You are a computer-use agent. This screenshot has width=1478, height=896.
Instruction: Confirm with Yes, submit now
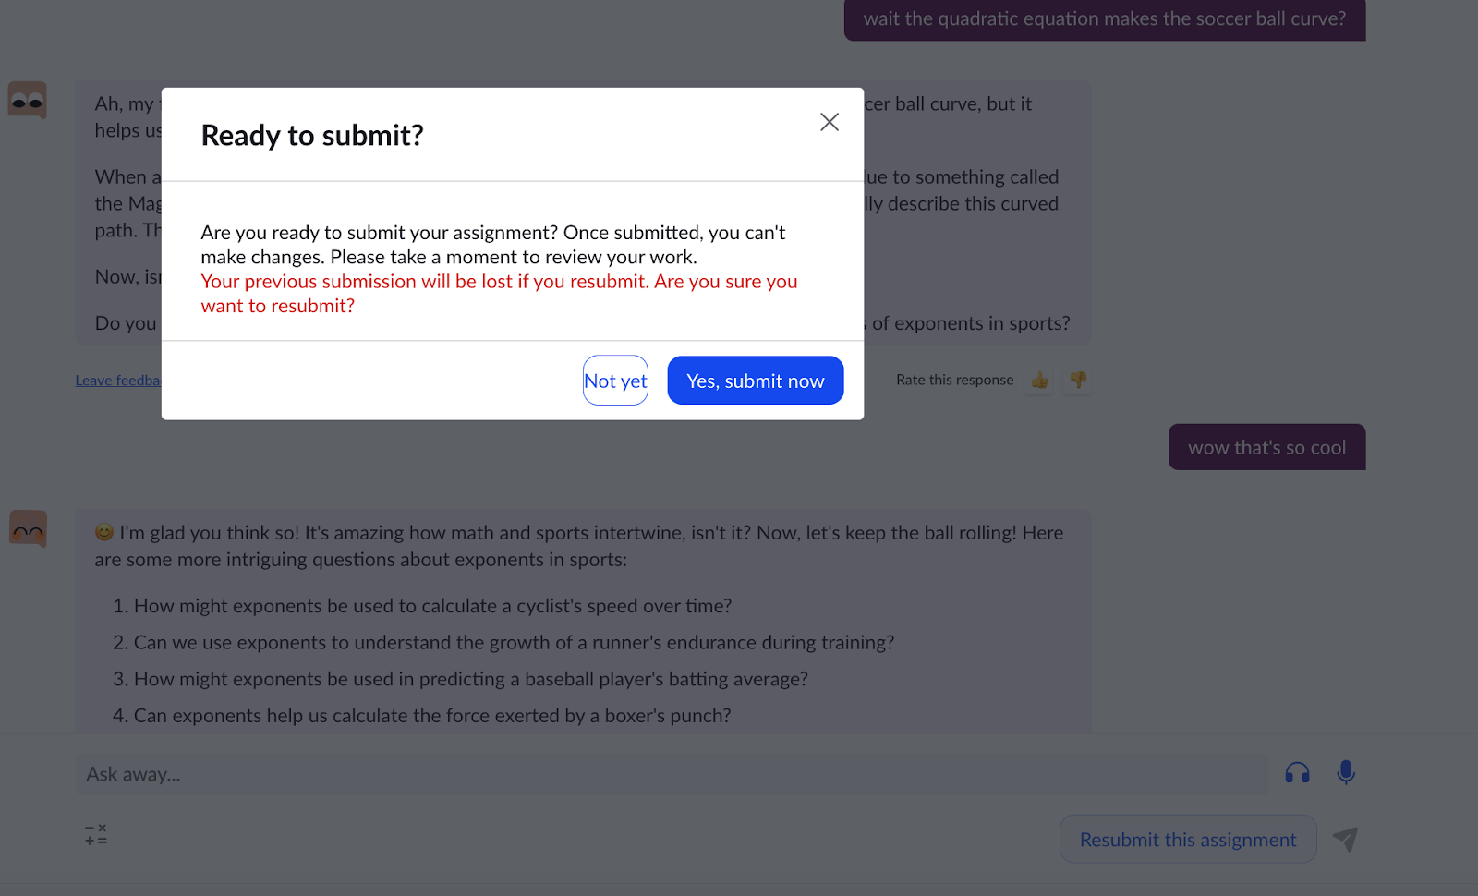755,381
